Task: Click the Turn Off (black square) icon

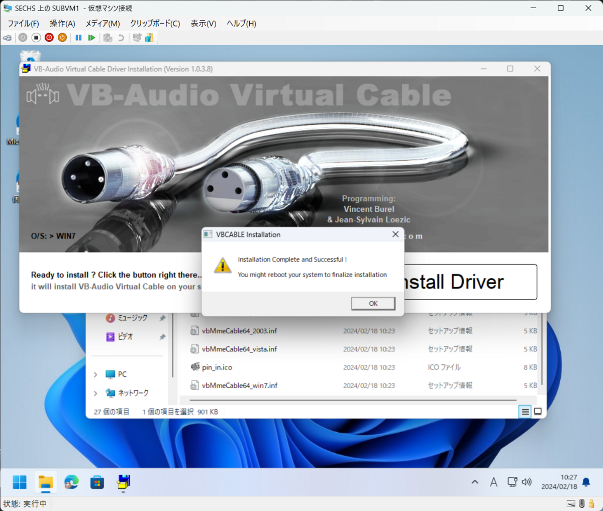Action: [x=36, y=38]
